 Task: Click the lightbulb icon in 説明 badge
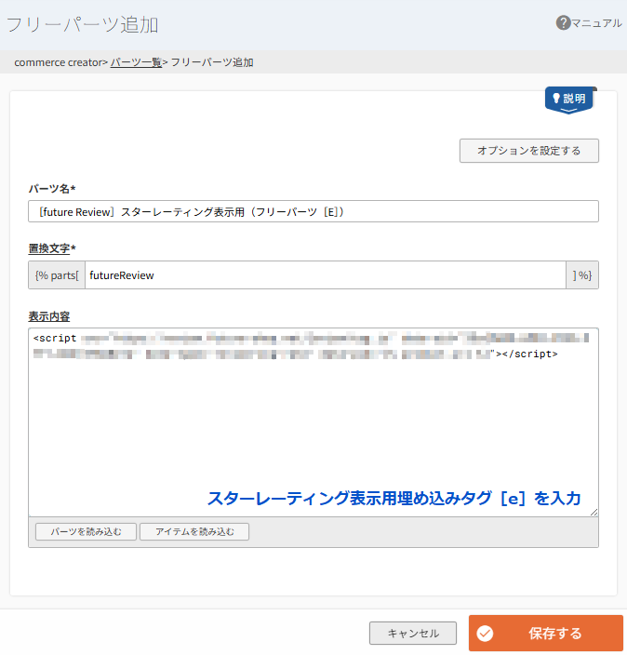[x=556, y=99]
